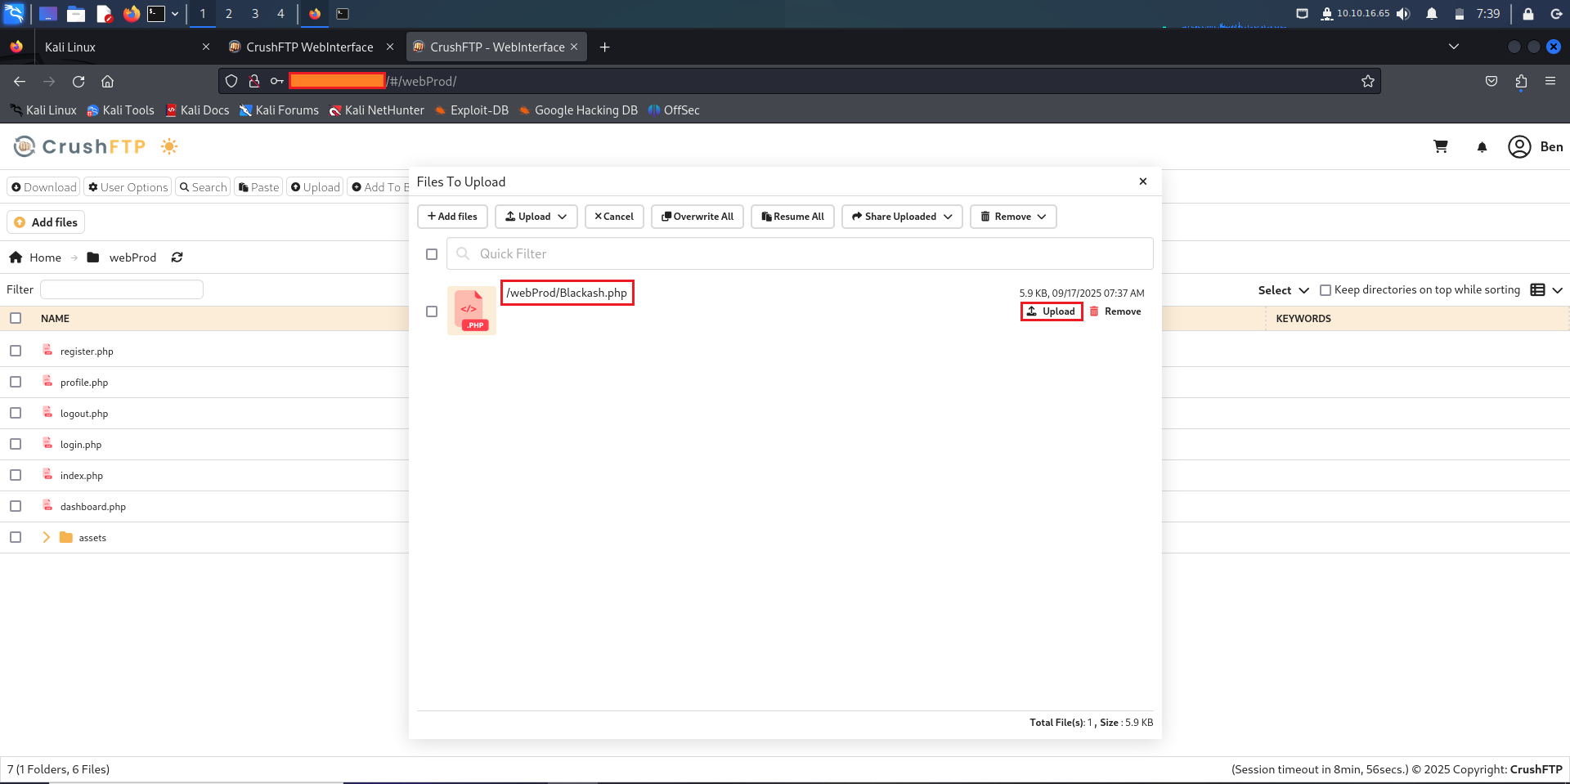Open the Firefox list all tabs dropdown
The width and height of the screenshot is (1570, 784).
[x=1454, y=47]
